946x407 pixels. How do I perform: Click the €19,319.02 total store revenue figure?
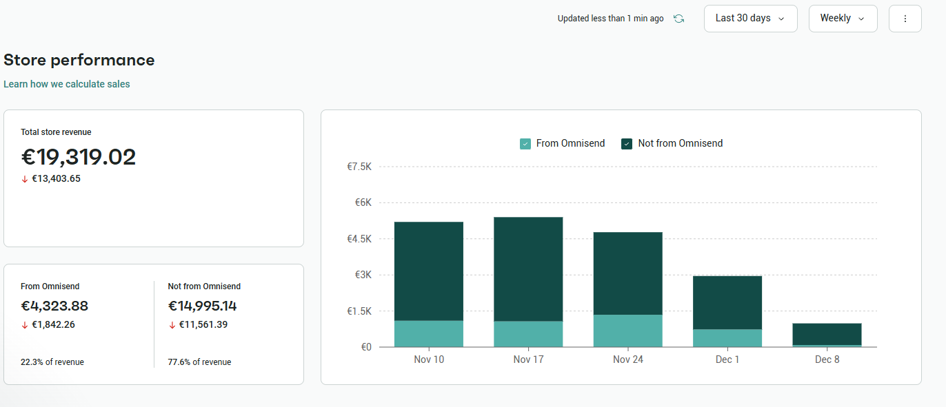(79, 157)
